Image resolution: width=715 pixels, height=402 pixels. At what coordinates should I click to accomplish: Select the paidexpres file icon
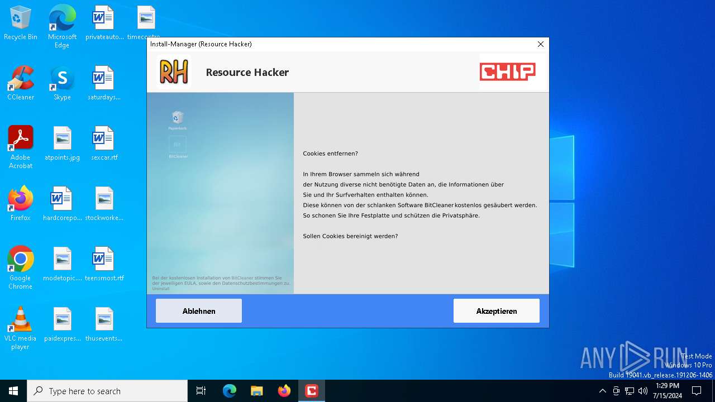[62, 325]
